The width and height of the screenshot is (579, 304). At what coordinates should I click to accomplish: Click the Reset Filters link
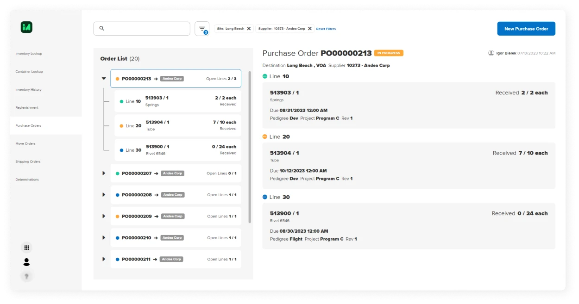tap(326, 29)
